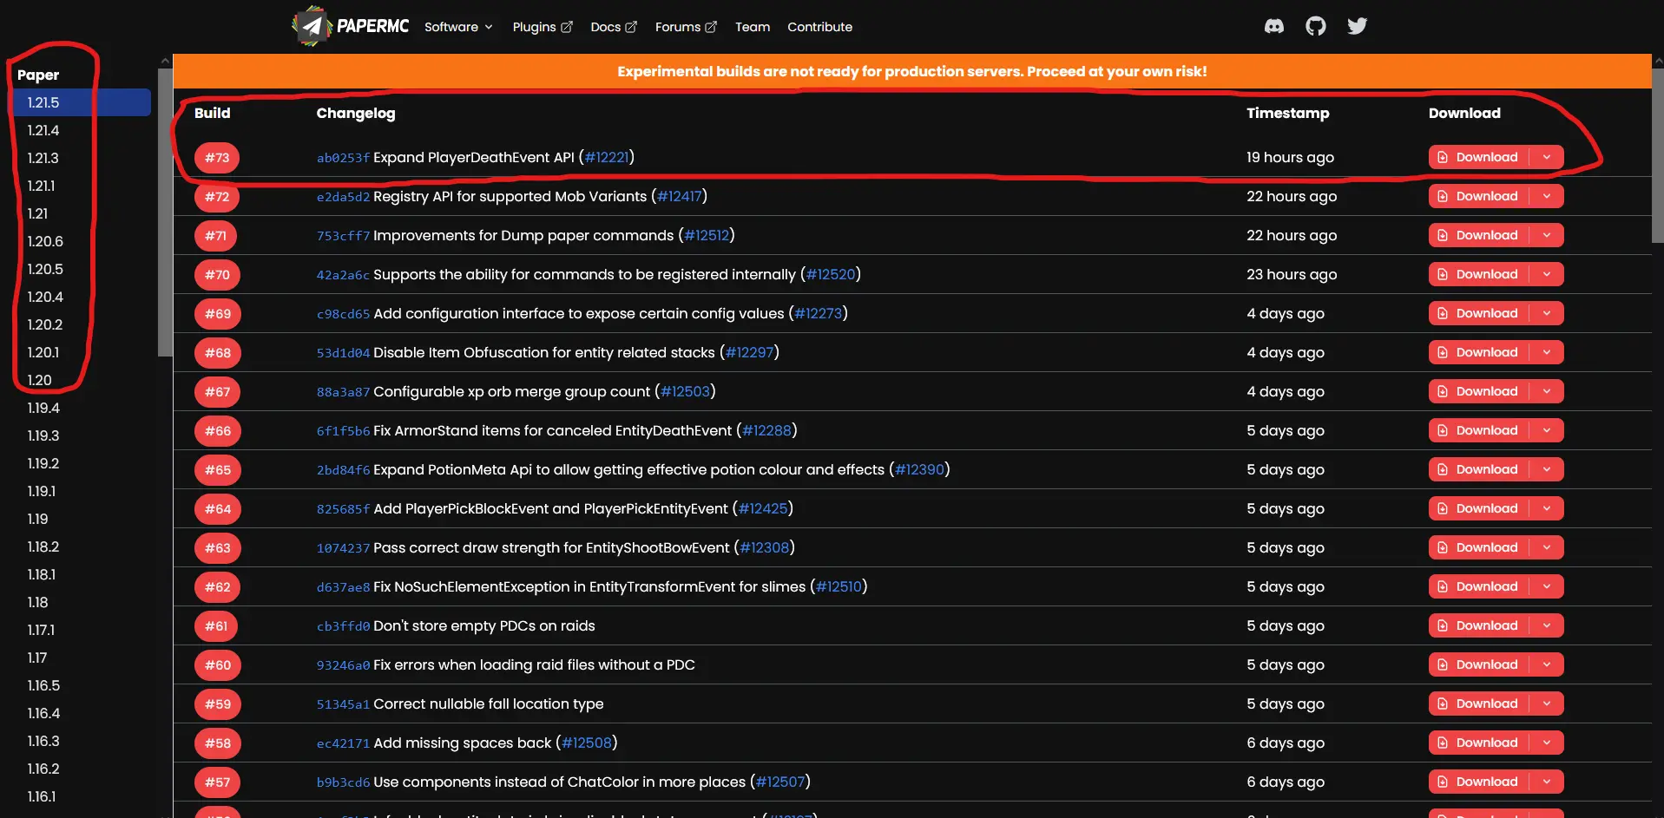This screenshot has height=818, width=1664.
Task: Open pull request #12390 link
Action: (x=919, y=470)
